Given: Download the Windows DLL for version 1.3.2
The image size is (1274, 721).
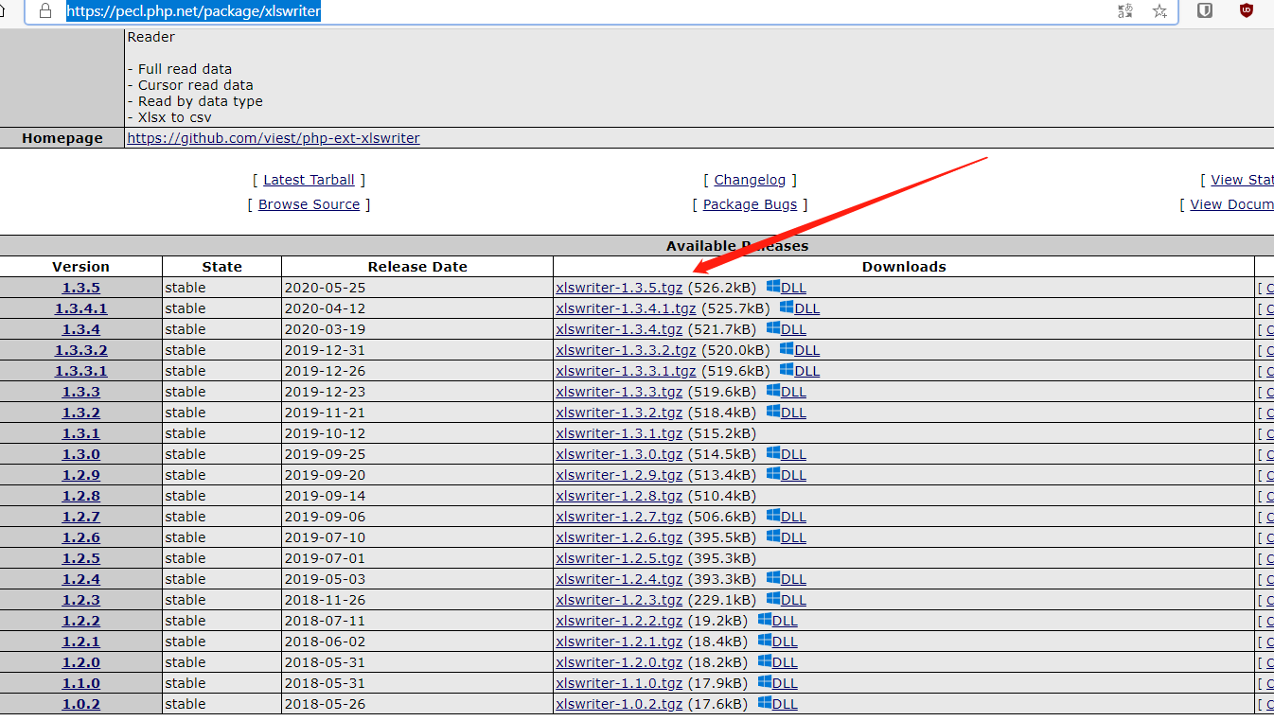Looking at the screenshot, I should tap(787, 413).
